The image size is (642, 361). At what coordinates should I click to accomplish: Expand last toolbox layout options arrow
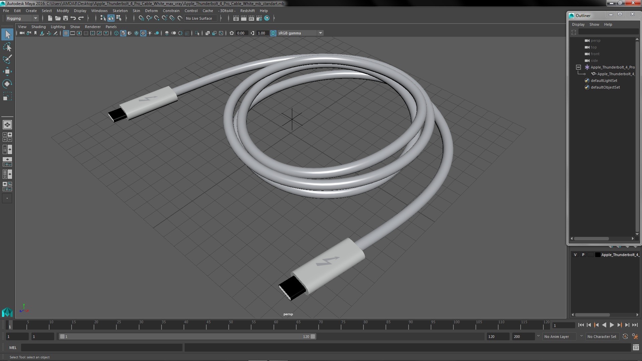(7, 198)
